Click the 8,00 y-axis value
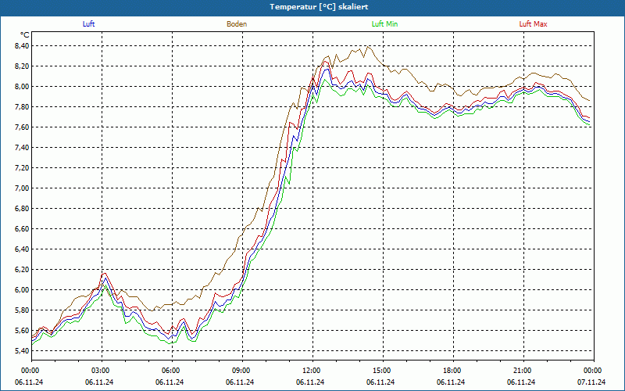The height and width of the screenshot is (391, 625). [x=23, y=87]
